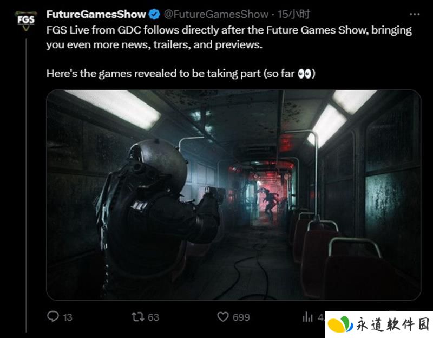
Task: Click the tweet text about FGS Live
Action: tap(229, 37)
